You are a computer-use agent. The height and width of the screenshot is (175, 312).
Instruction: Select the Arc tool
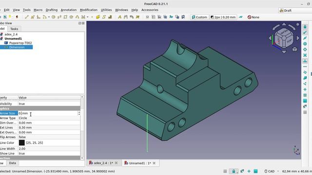tap(44, 17)
